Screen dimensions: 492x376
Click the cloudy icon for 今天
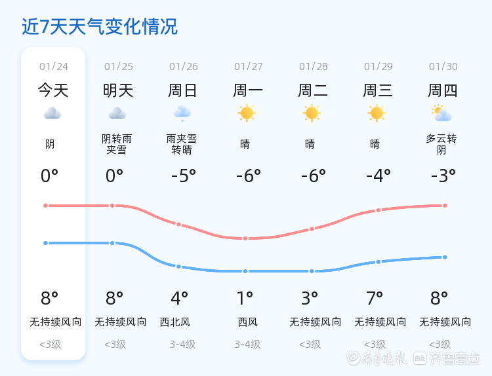click(x=52, y=113)
